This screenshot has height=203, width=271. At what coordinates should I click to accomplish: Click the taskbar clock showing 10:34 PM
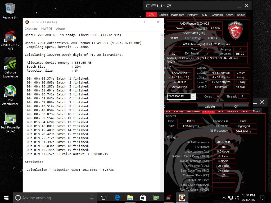tap(248, 198)
